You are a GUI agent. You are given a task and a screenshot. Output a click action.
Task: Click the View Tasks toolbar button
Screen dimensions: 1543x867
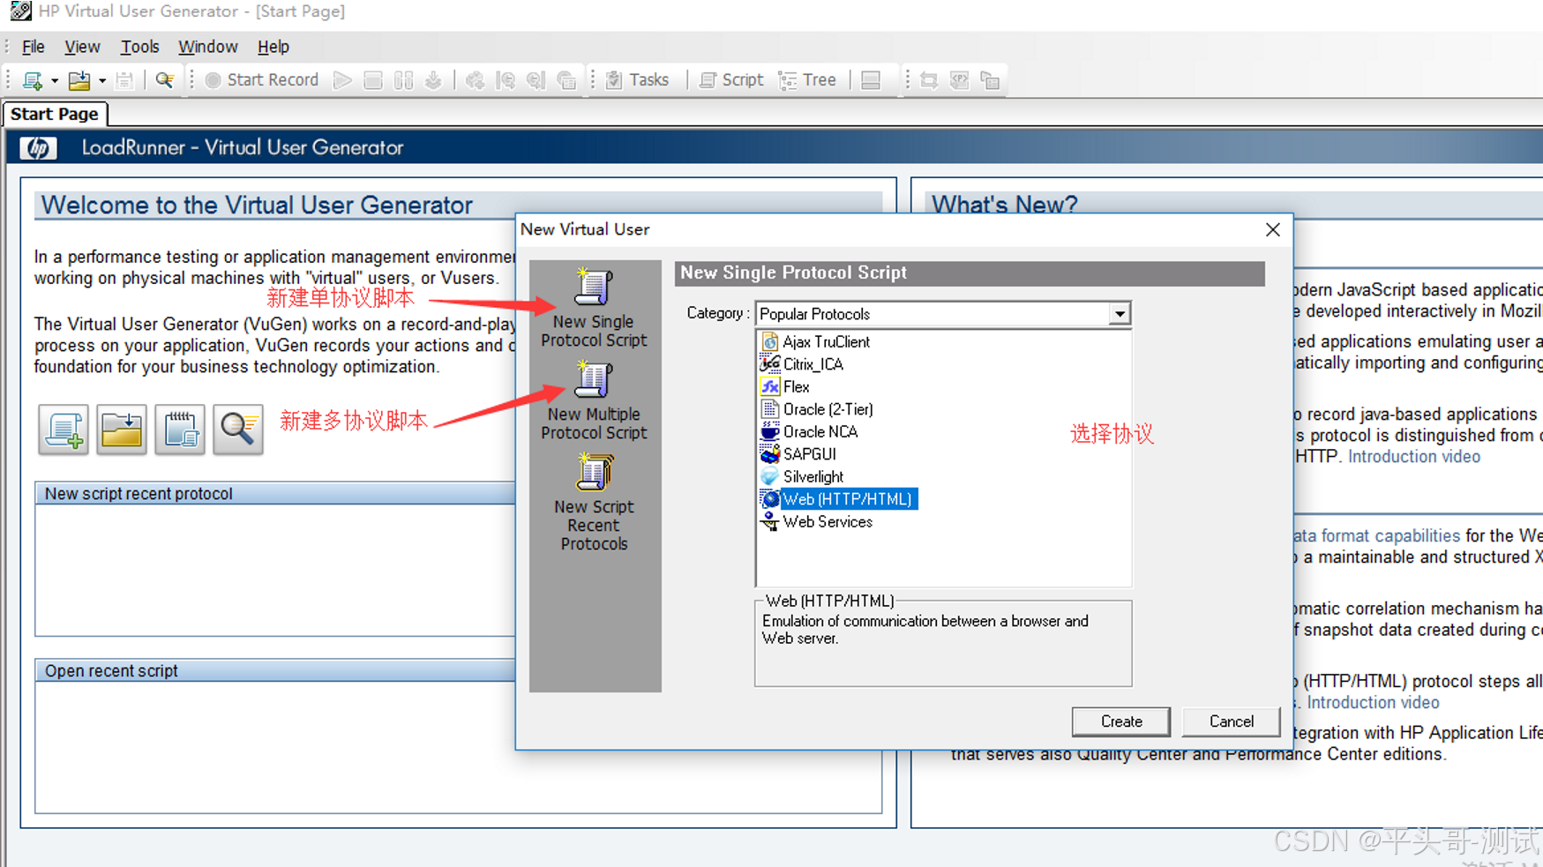click(638, 80)
